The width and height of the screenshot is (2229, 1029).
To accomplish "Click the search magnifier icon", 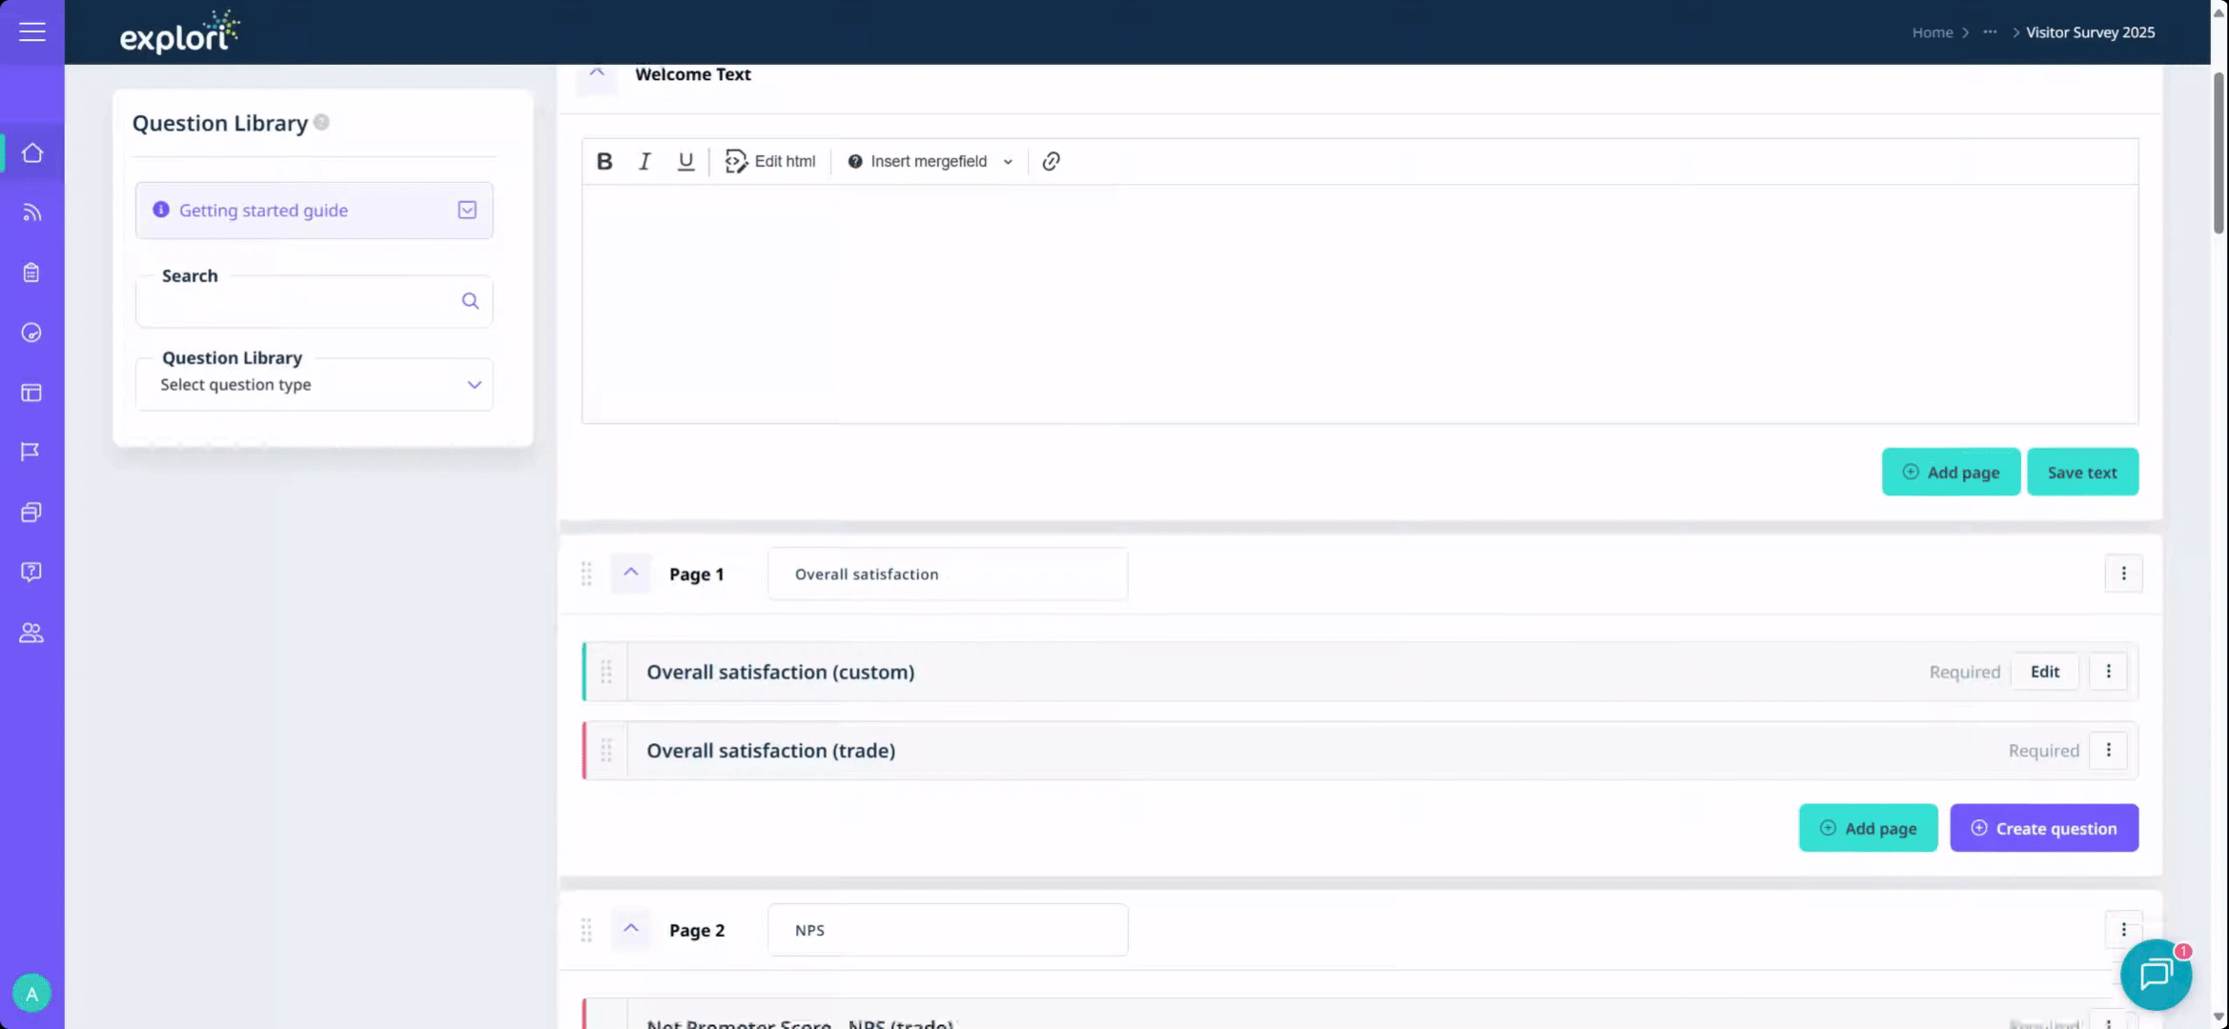I will point(470,300).
